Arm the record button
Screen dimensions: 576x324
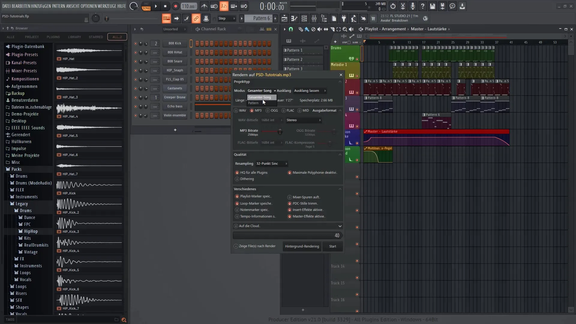pyautogui.click(x=175, y=6)
